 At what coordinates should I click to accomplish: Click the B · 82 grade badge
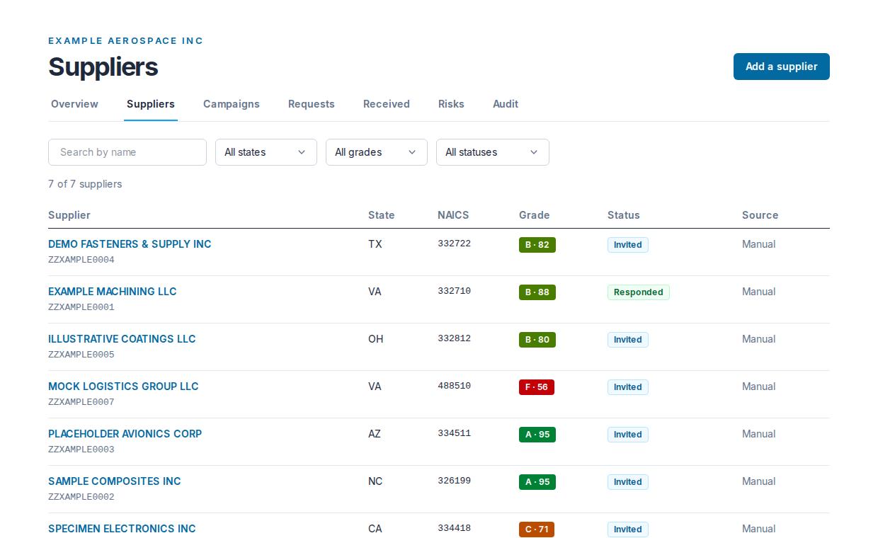(537, 245)
